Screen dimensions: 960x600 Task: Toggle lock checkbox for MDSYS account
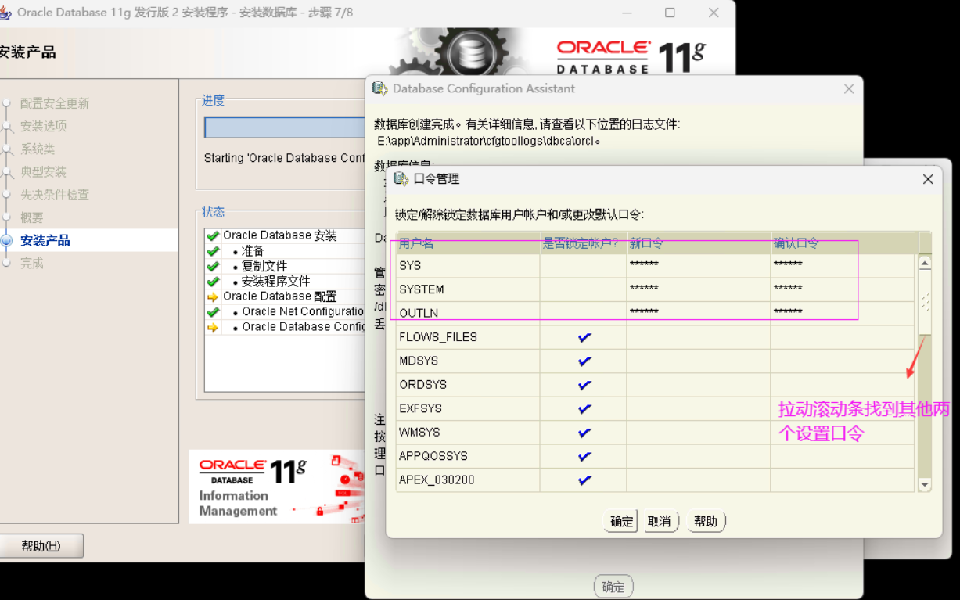click(x=584, y=361)
